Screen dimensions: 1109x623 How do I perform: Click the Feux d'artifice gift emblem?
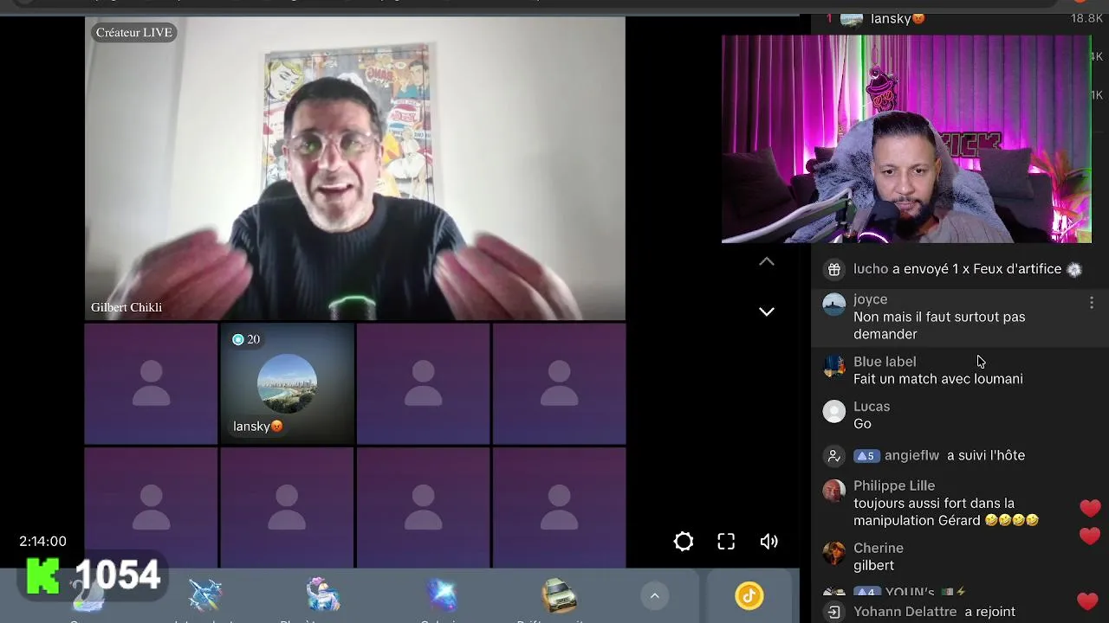pyautogui.click(x=1074, y=270)
